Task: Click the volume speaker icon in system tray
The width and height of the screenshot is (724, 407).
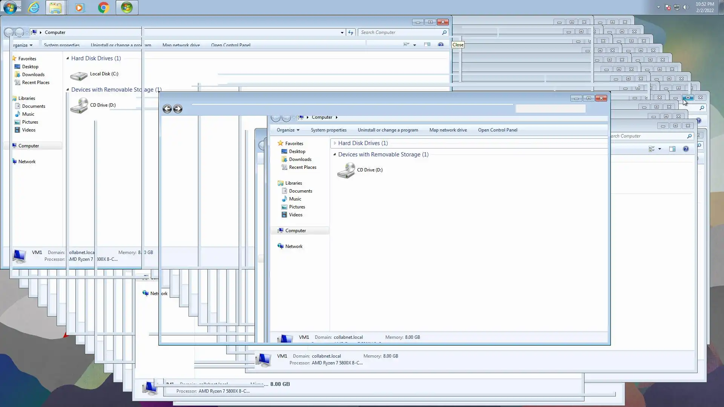Action: (x=686, y=7)
